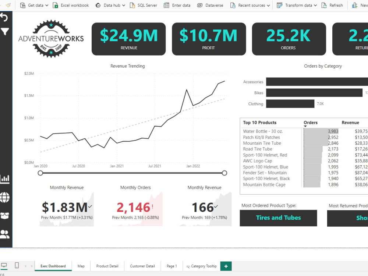Open the map via globe sidebar icon
The height and width of the screenshot is (276, 368).
pyautogui.click(x=5, y=197)
